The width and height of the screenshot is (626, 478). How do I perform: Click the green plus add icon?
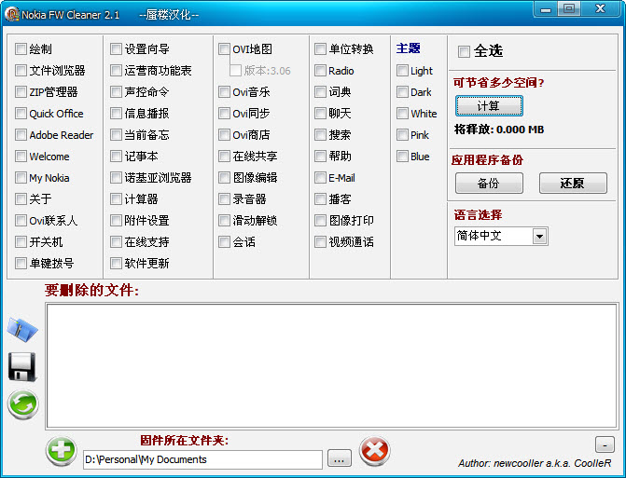(62, 450)
